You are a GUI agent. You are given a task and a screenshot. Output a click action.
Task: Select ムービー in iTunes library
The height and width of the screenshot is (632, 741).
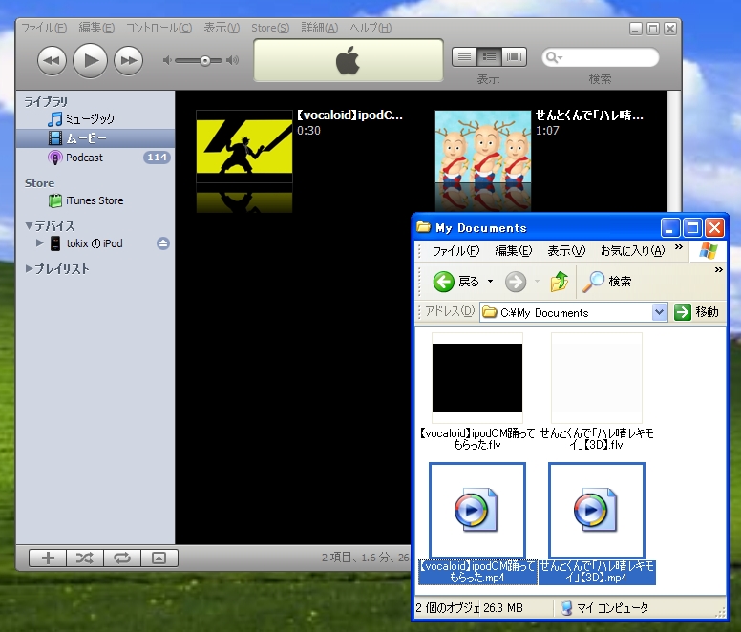tap(95, 138)
